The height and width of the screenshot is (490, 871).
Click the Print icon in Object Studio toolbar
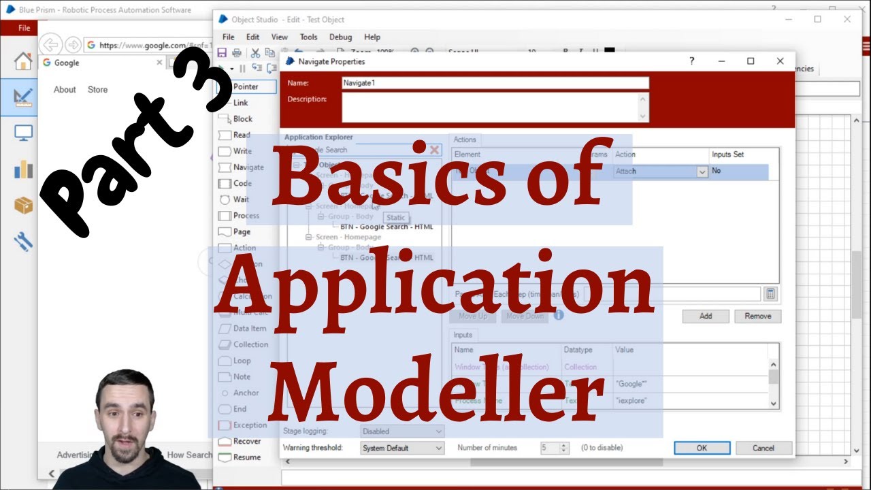point(237,52)
